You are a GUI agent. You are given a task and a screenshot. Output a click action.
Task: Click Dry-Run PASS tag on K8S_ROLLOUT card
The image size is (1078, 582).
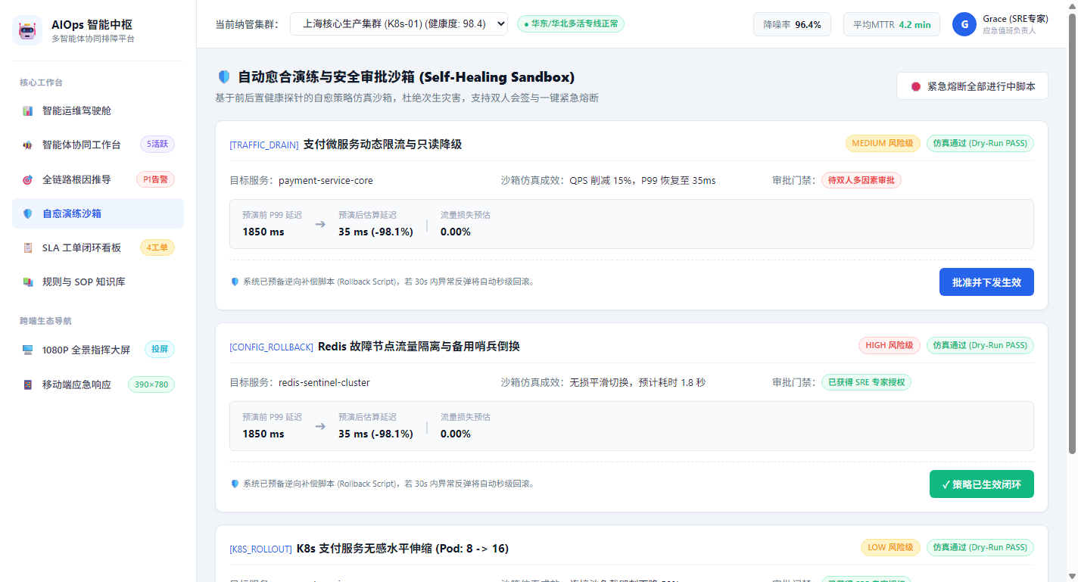[x=980, y=547]
